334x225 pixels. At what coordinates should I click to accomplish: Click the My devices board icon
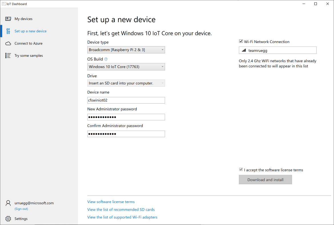(x=8, y=19)
